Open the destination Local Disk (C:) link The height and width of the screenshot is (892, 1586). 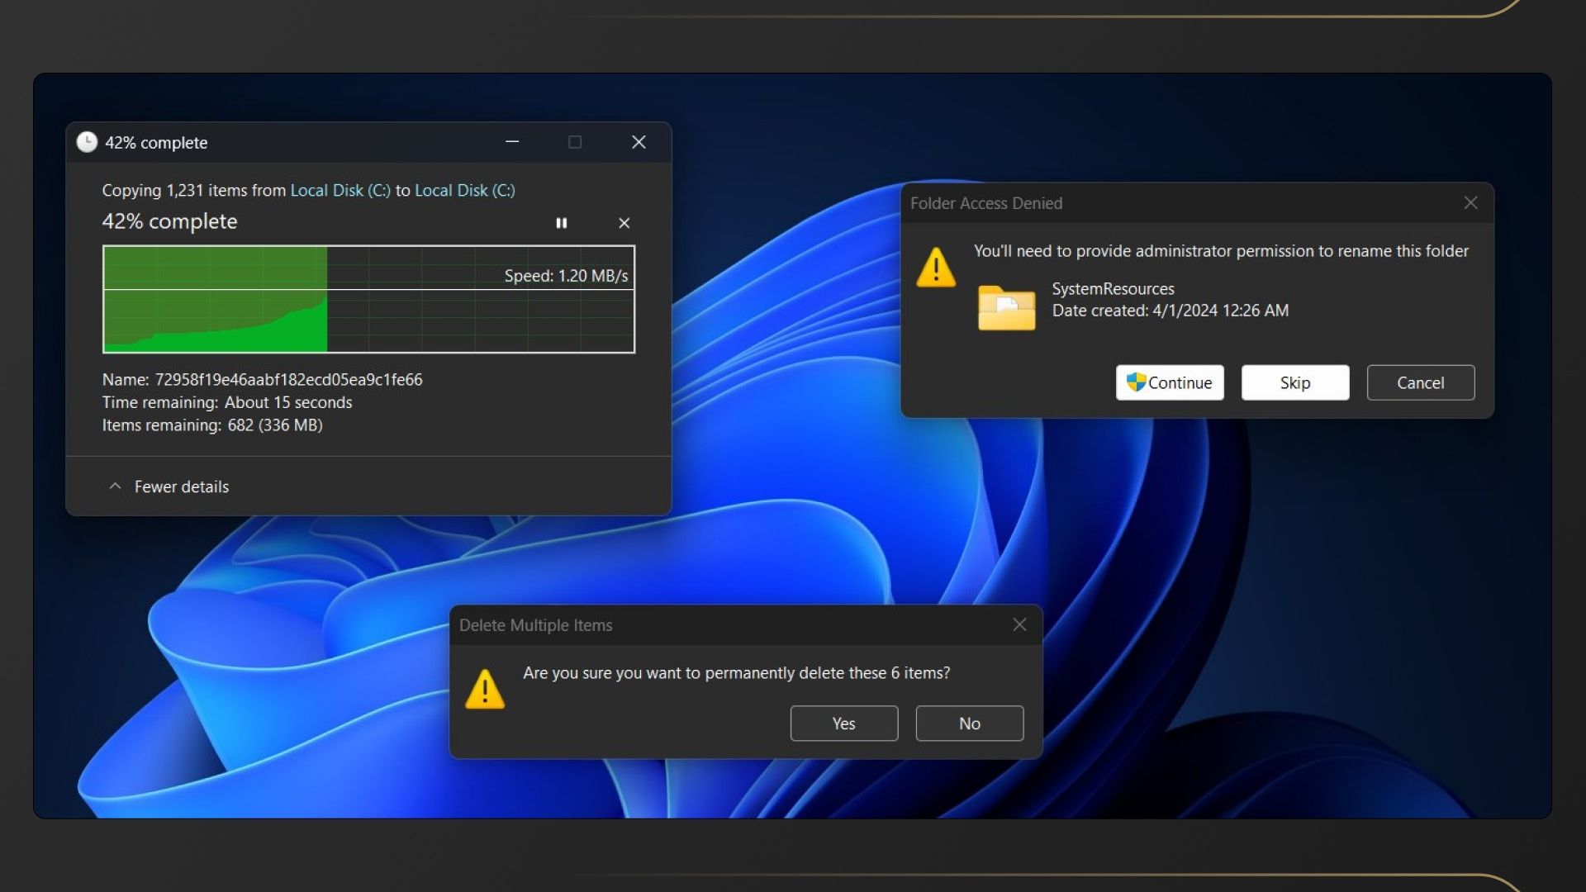click(464, 190)
